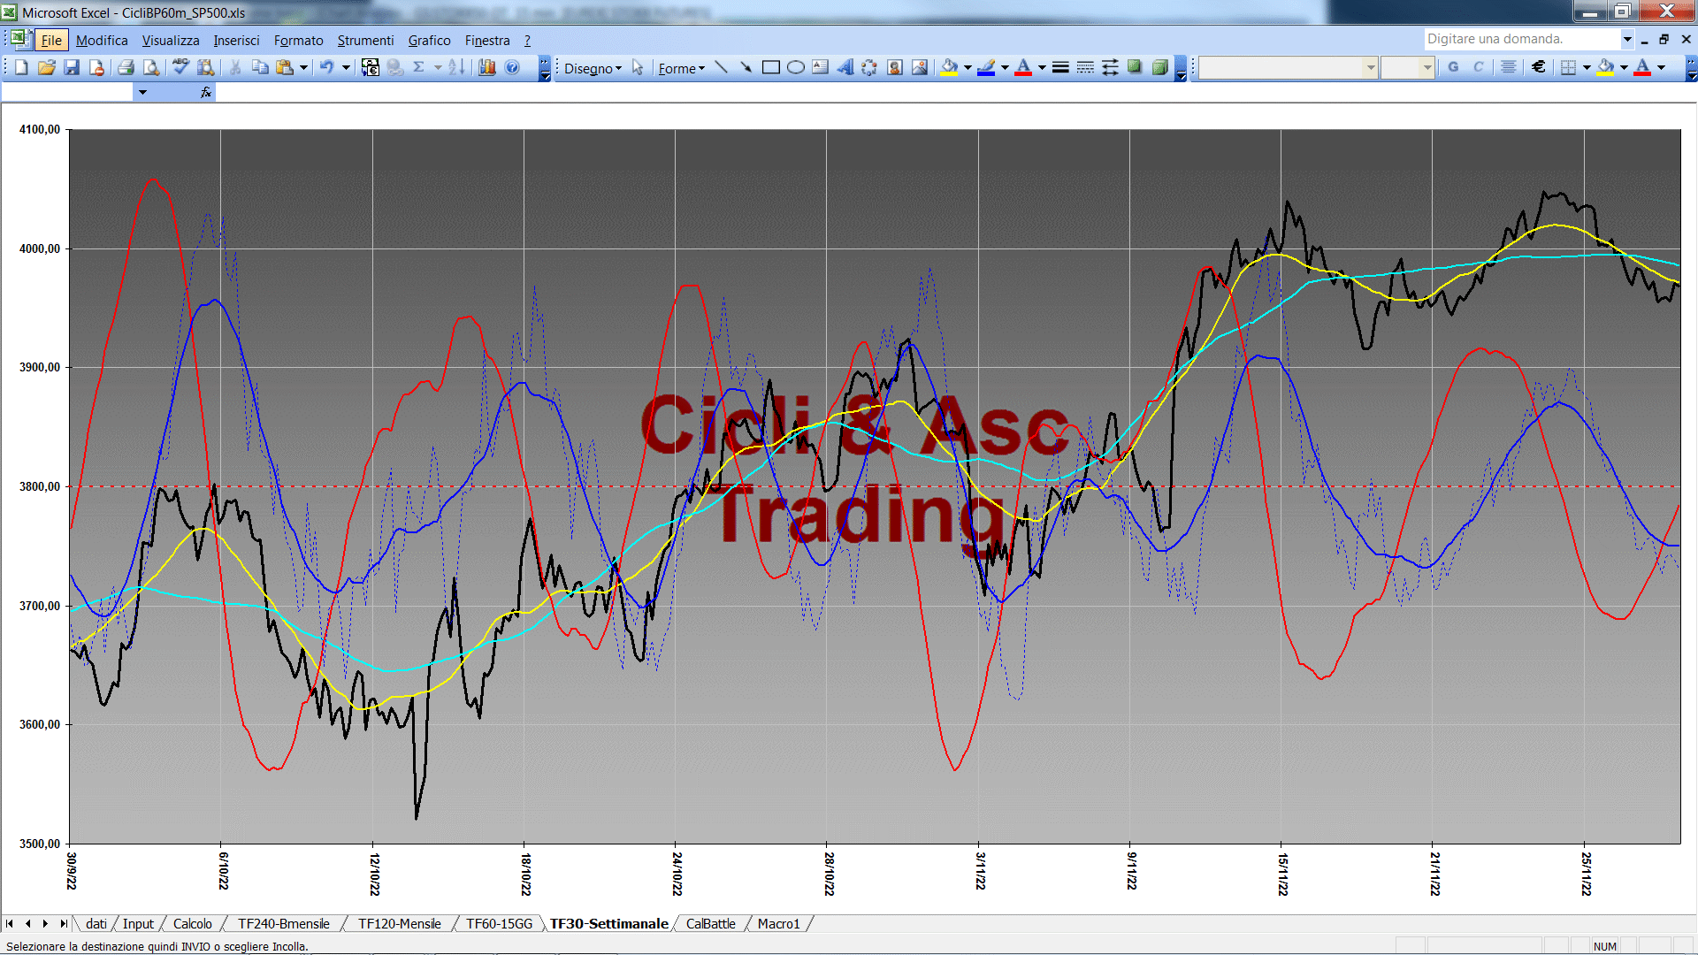Expand the Undo history arrow
Screen dimensions: 1698x955
[346, 67]
